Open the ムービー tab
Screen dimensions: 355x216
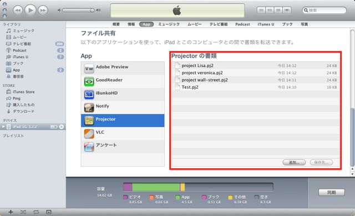[195, 24]
